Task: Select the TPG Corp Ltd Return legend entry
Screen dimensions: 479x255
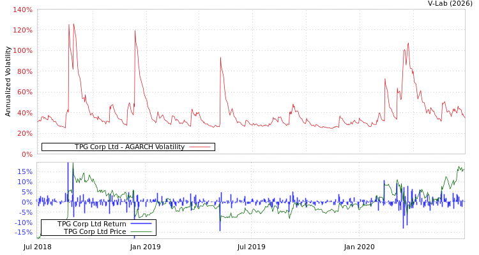Action: (92, 224)
